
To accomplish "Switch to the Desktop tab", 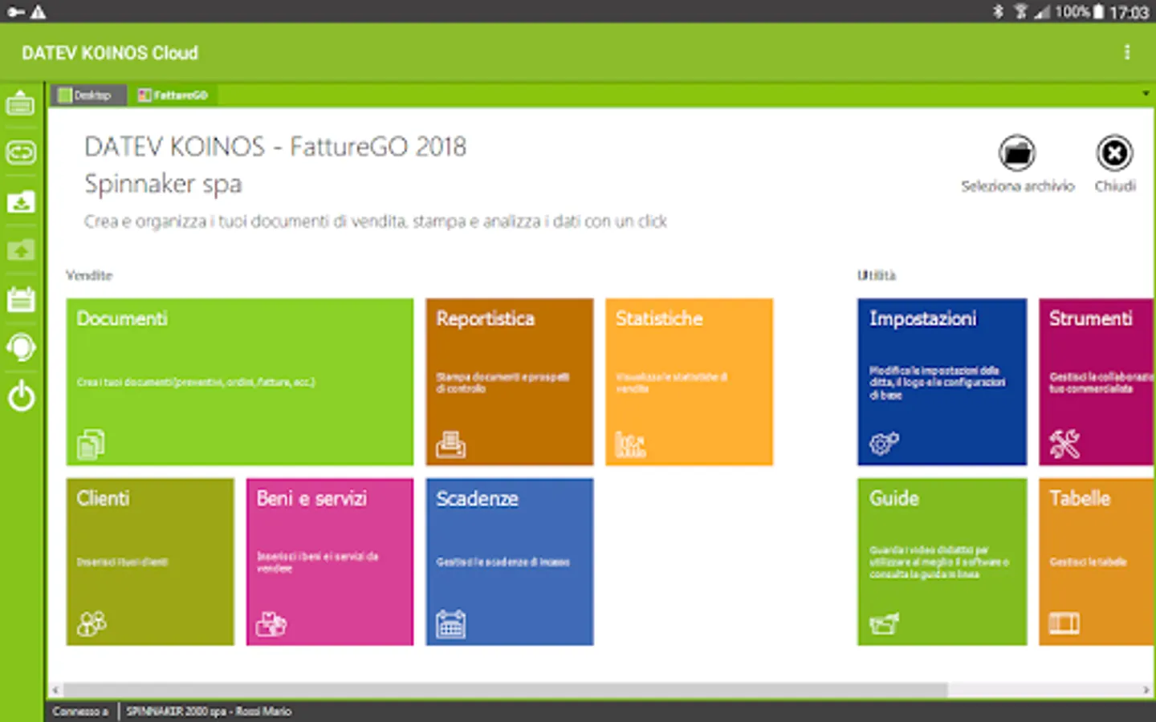I will click(88, 95).
